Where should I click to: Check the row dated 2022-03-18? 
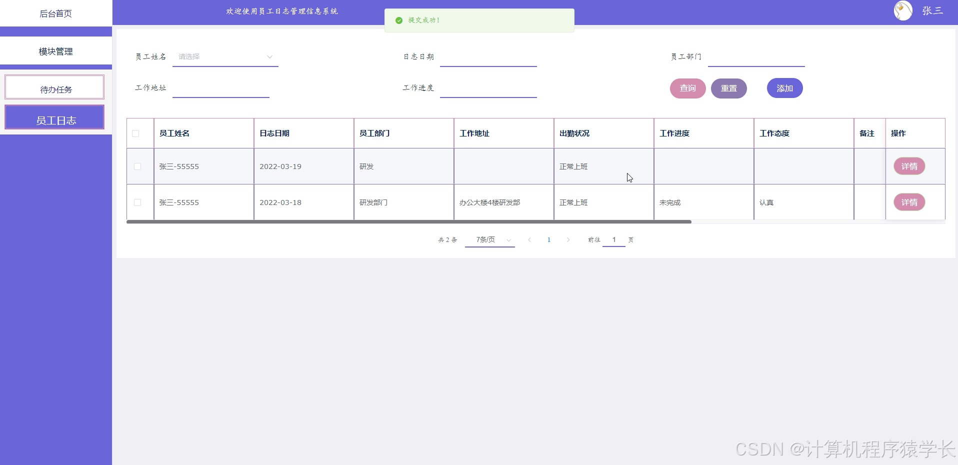pyautogui.click(x=137, y=202)
